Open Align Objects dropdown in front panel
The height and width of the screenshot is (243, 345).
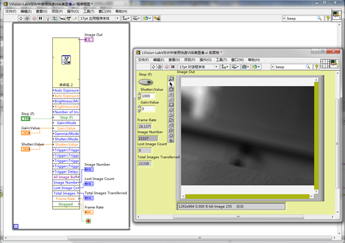pyautogui.click(x=224, y=67)
